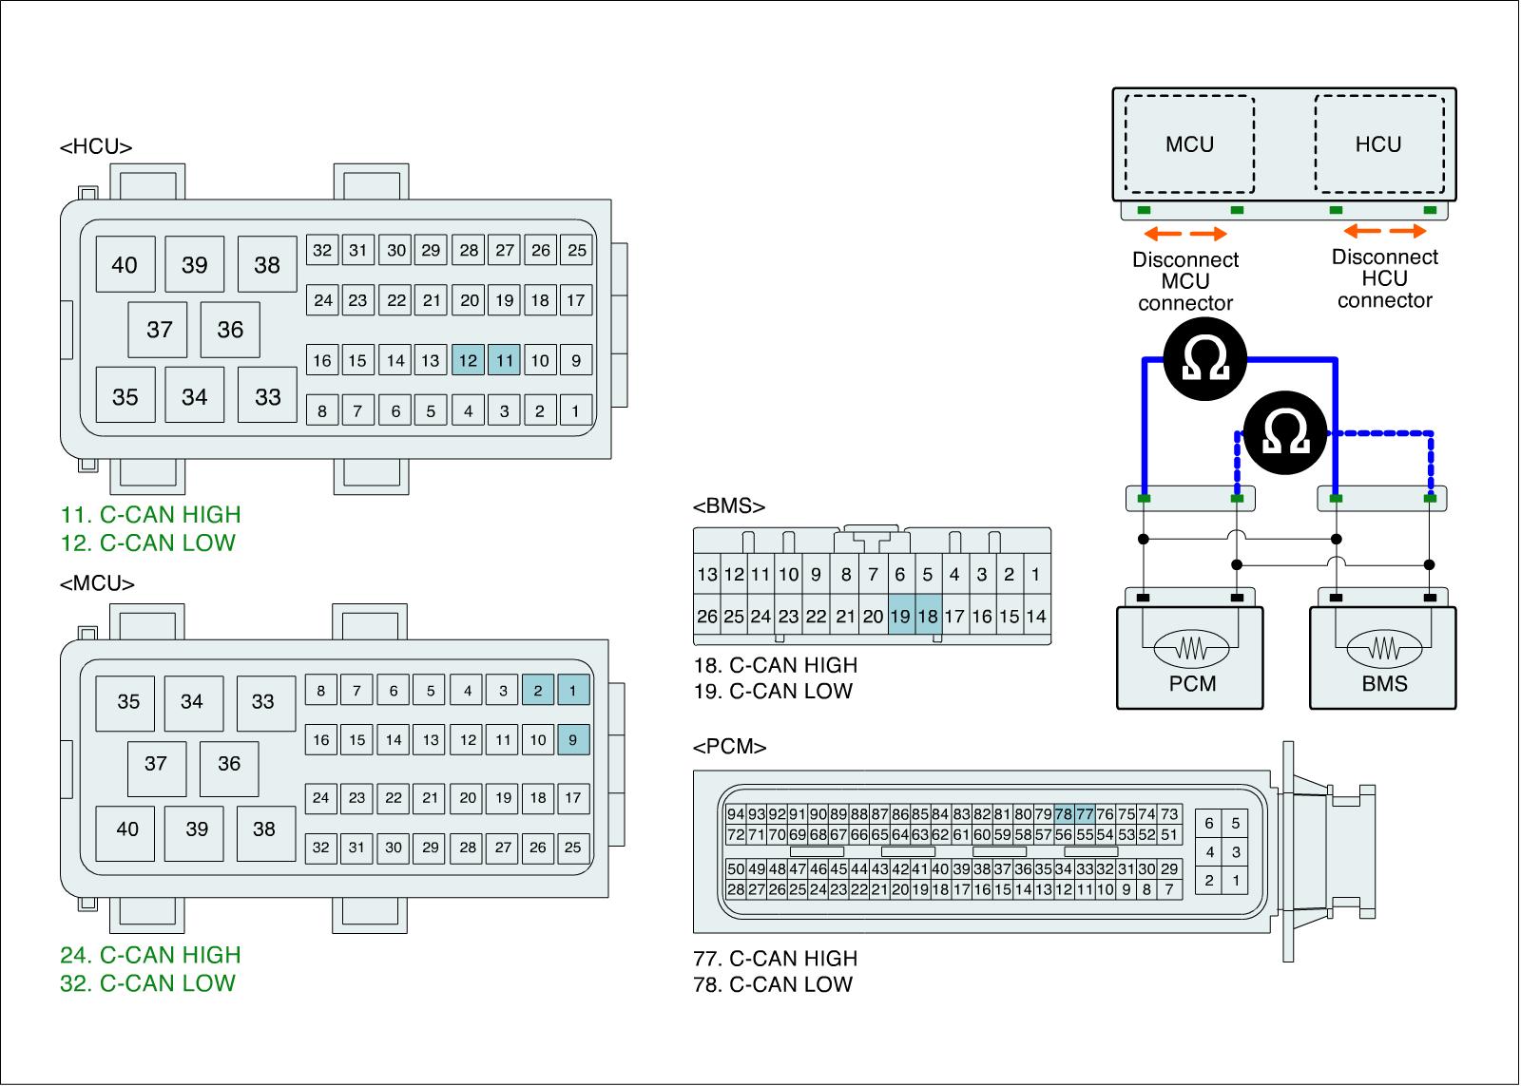Select the dashed HCU module box
Viewport: 1521px width, 1086px height.
coord(1378,144)
